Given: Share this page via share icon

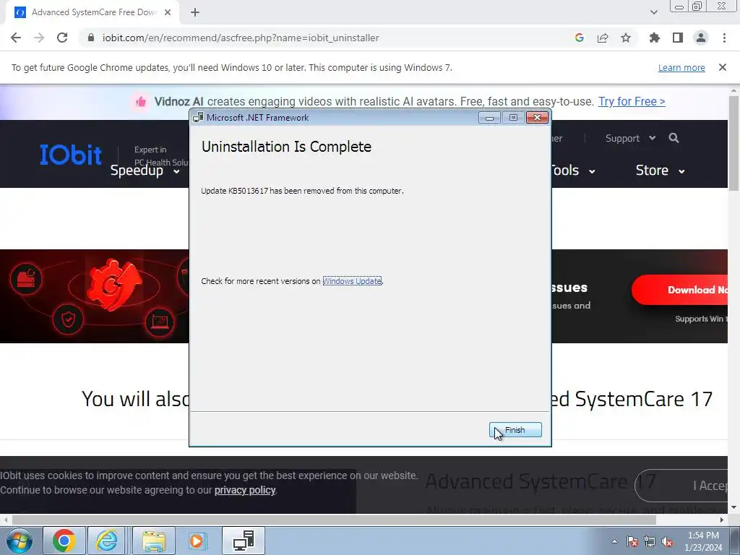Looking at the screenshot, I should click(x=603, y=38).
